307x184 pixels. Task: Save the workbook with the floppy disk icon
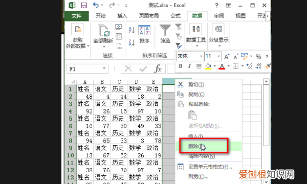coord(84,5)
